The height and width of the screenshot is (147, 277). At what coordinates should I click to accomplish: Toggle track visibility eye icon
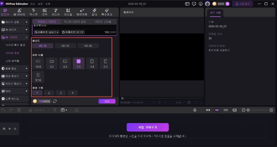pos(10,129)
